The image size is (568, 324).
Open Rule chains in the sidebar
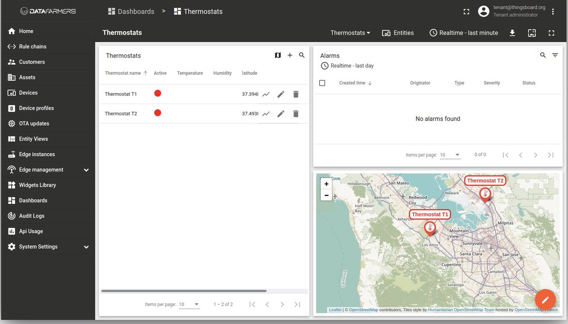point(48,46)
